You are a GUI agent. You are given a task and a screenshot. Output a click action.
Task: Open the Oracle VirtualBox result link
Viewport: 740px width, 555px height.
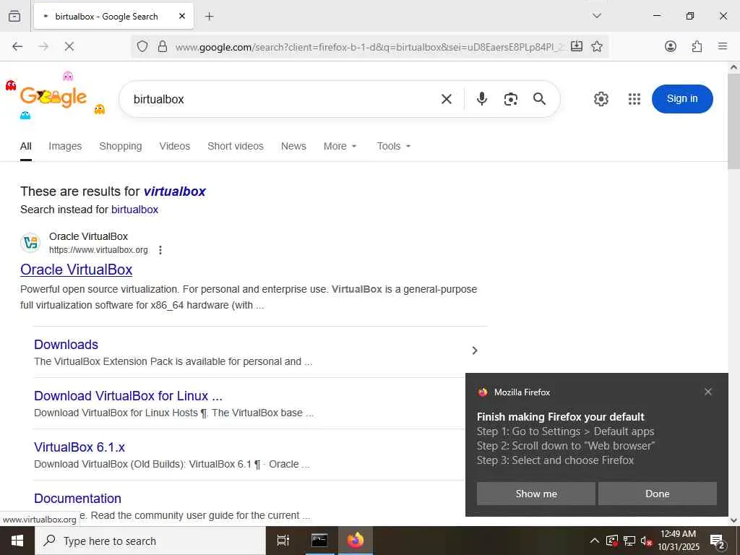[77, 270]
